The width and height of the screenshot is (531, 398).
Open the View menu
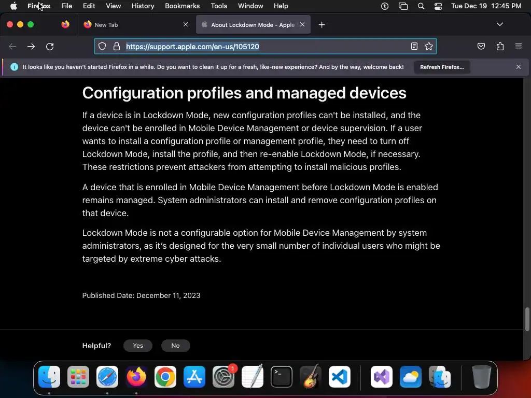pos(113,6)
